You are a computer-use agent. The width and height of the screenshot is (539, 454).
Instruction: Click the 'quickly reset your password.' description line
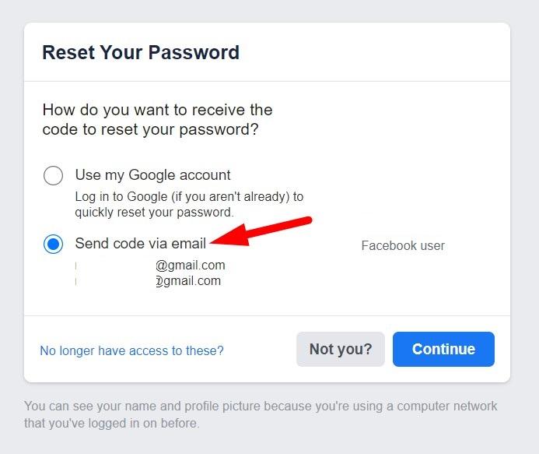pyautogui.click(x=154, y=212)
